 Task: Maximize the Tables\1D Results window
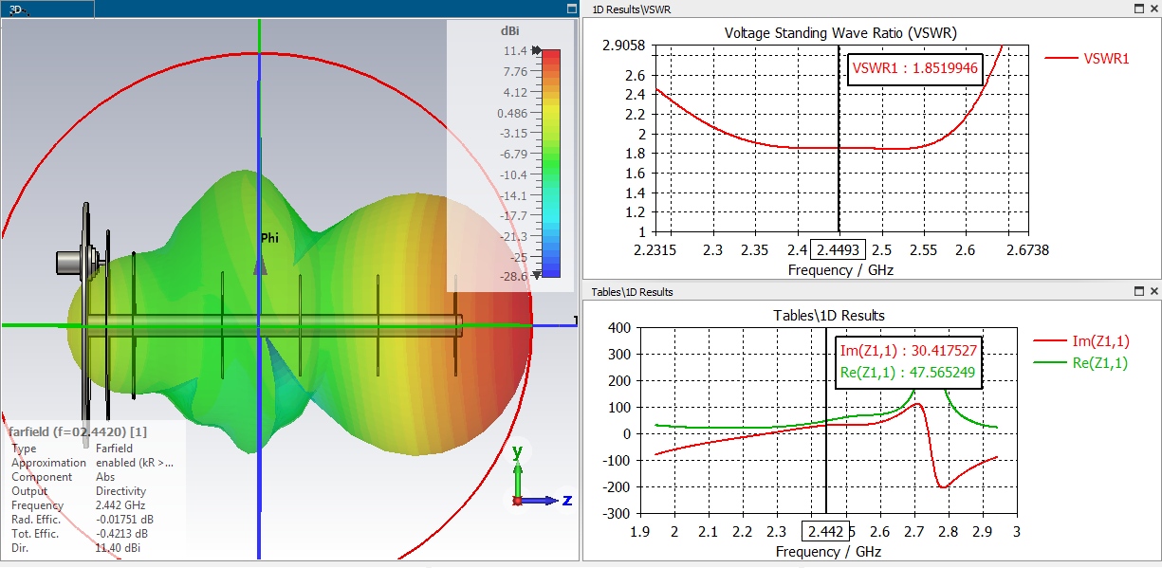click(1138, 292)
